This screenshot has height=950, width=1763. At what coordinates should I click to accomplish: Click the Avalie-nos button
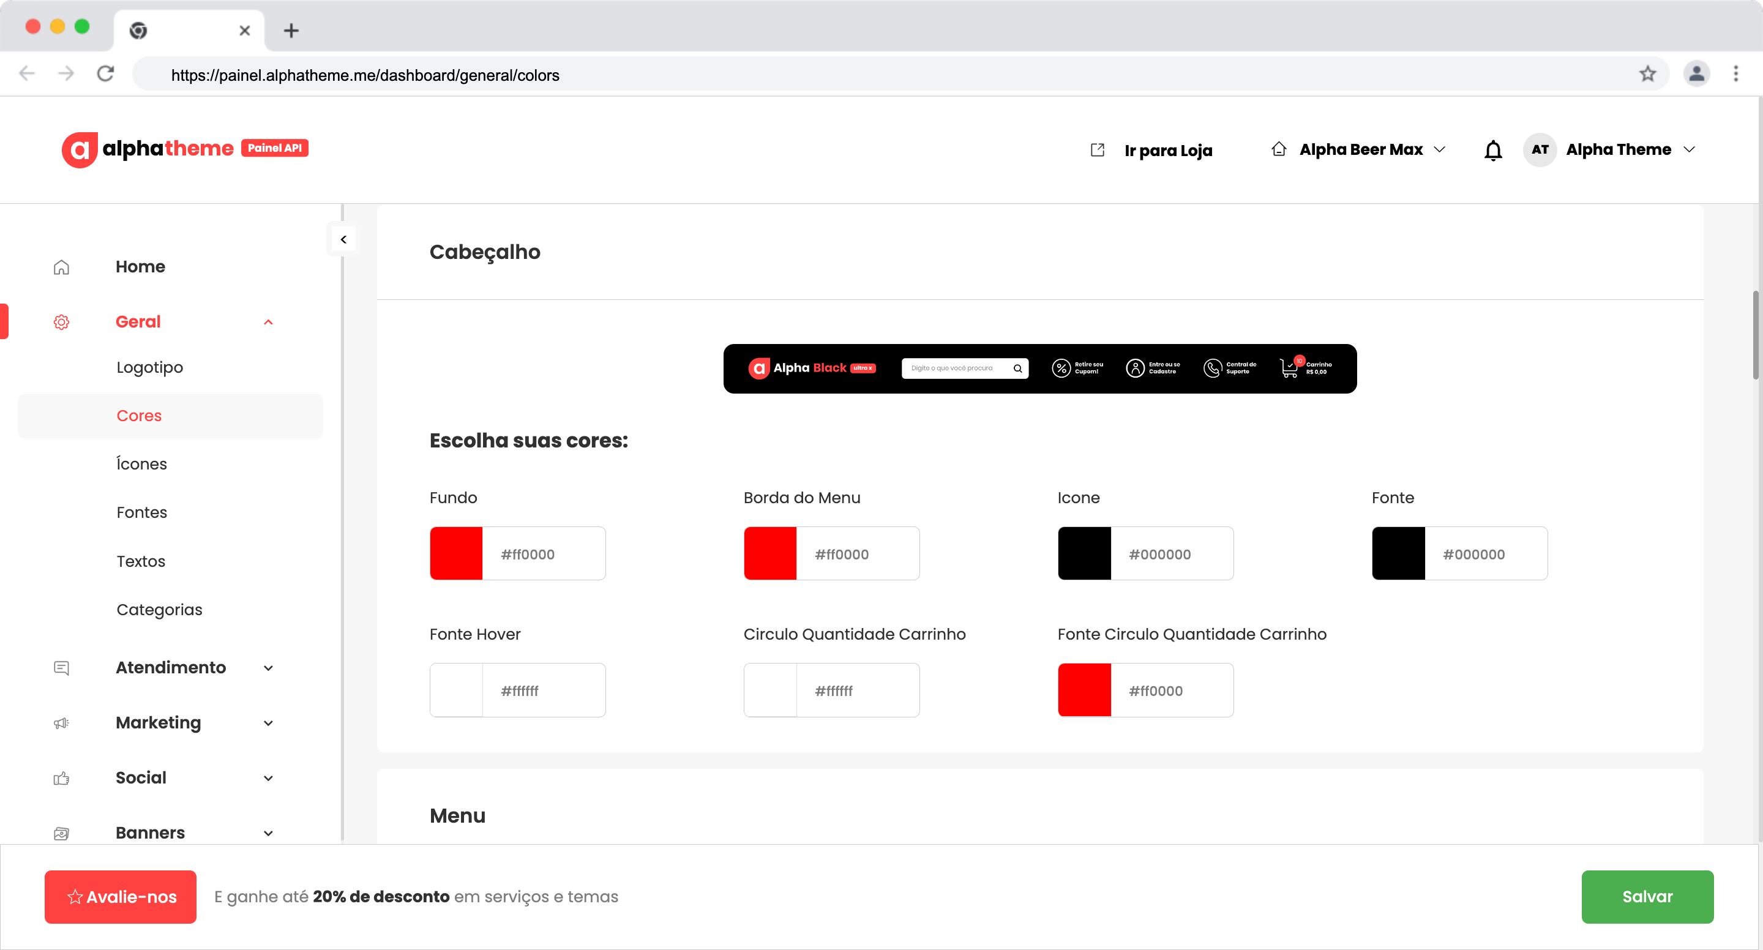[x=121, y=897]
